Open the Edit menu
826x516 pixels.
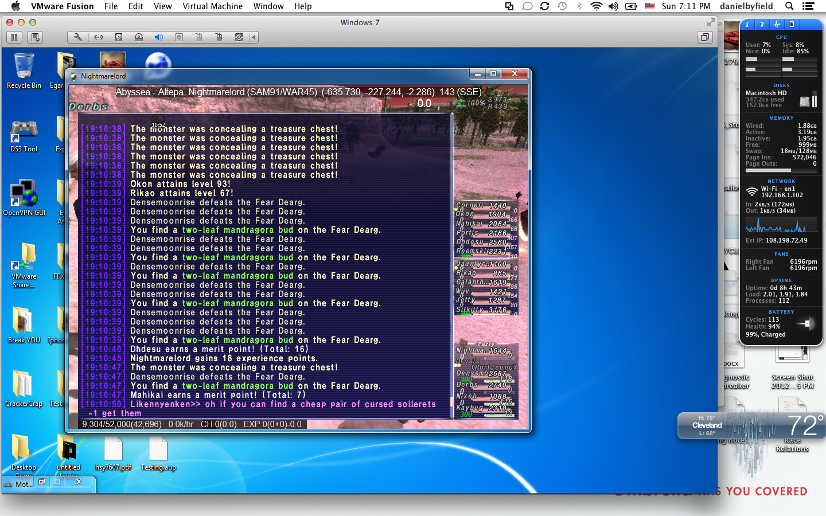[x=136, y=6]
